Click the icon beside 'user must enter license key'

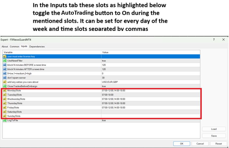click(x=5, y=57)
